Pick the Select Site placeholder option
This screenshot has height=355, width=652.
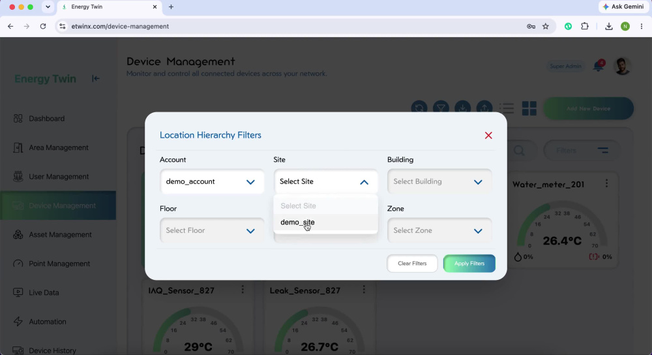pyautogui.click(x=325, y=206)
